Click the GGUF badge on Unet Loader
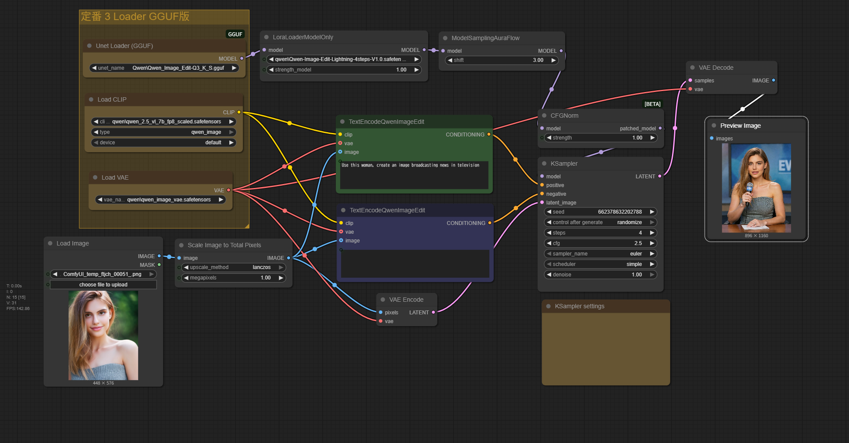The image size is (849, 443). click(x=235, y=34)
